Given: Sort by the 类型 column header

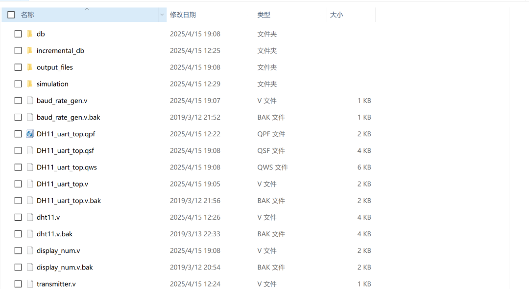Looking at the screenshot, I should point(264,15).
